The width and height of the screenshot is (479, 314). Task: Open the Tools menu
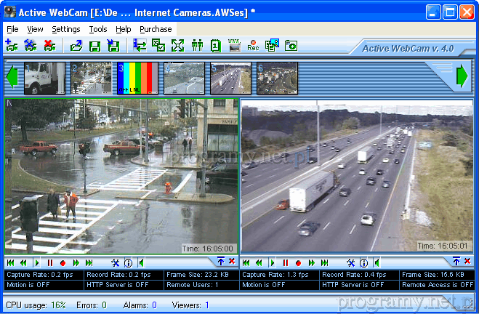98,29
